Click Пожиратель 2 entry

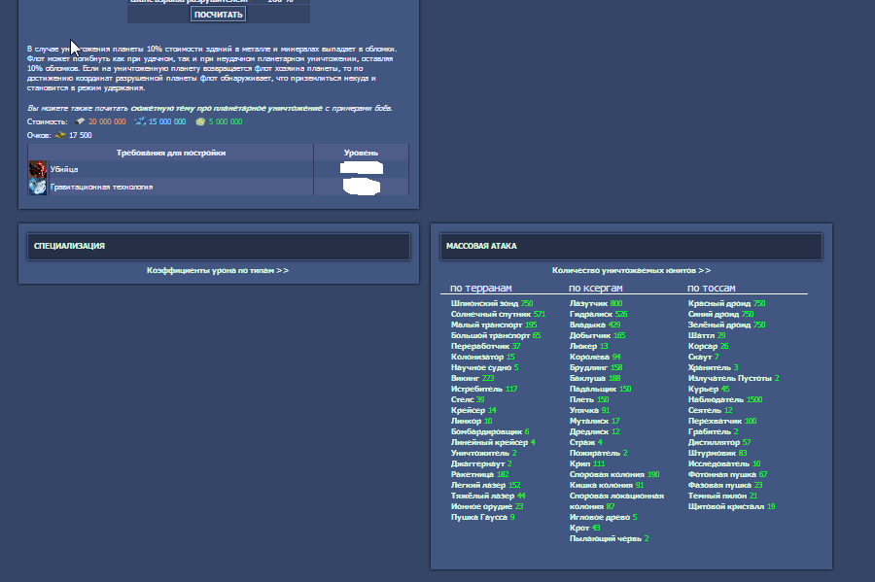coord(598,453)
